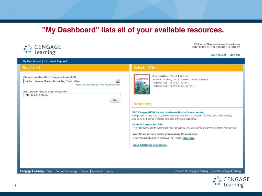Click the Buy Now link

tap(189, 138)
